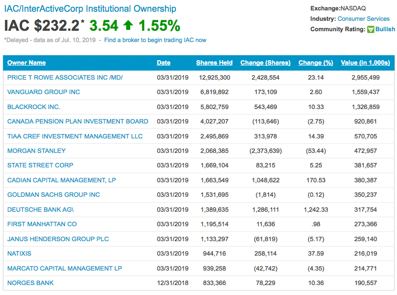This screenshot has width=397, height=295.
Task: Open MARCATO CAPITAL MANAGEMENT LP link
Action: [x=65, y=268]
